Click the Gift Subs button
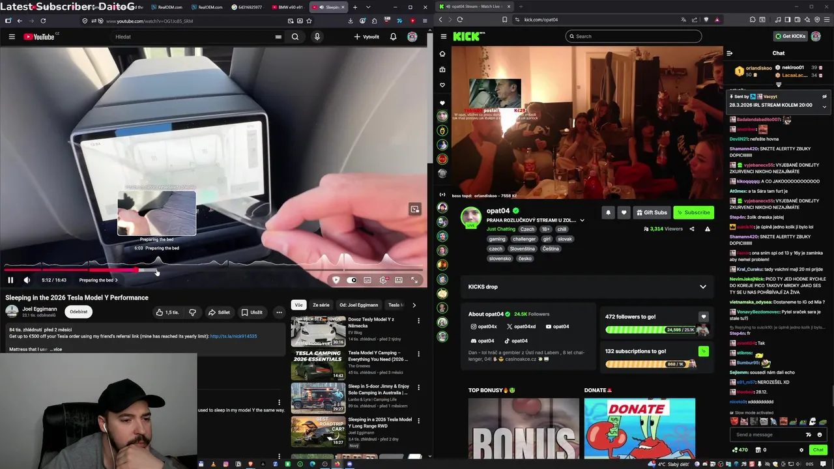 point(652,212)
